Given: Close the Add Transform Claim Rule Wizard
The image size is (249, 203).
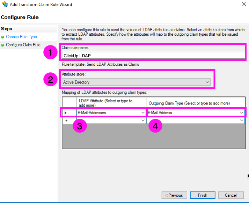Looking at the screenshot, I should (x=243, y=5).
